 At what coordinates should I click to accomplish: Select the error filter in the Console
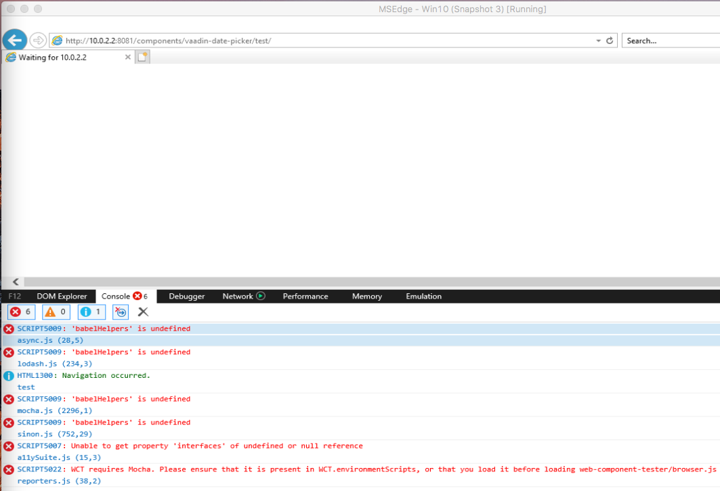tap(20, 312)
